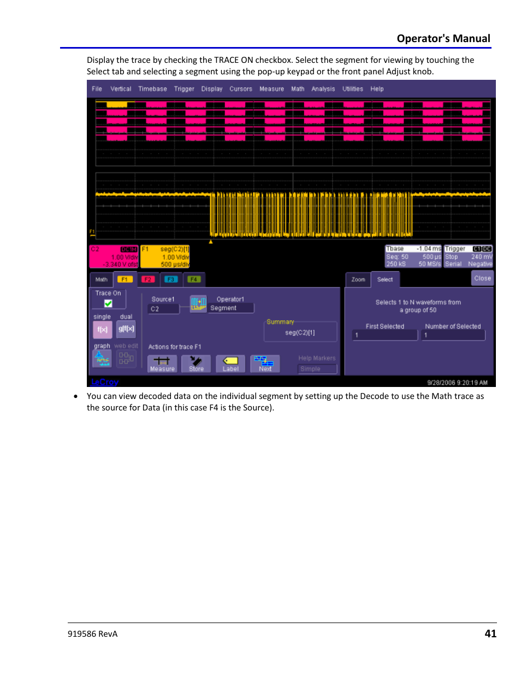Toggle the Trace On checkbox
The image size is (521, 675).
point(108,303)
